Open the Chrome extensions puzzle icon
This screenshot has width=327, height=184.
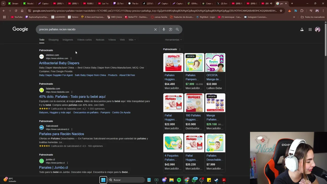(x=302, y=11)
